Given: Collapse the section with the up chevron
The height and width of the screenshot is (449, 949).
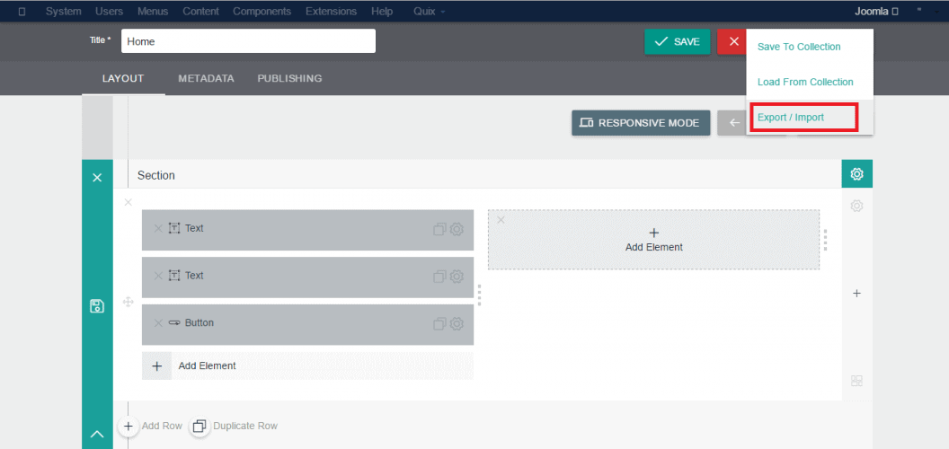Looking at the screenshot, I should [97, 435].
